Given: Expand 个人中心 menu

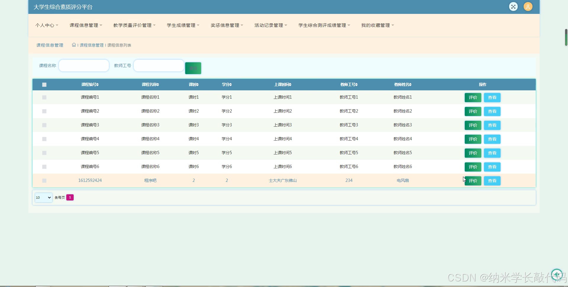Looking at the screenshot, I should coord(47,25).
